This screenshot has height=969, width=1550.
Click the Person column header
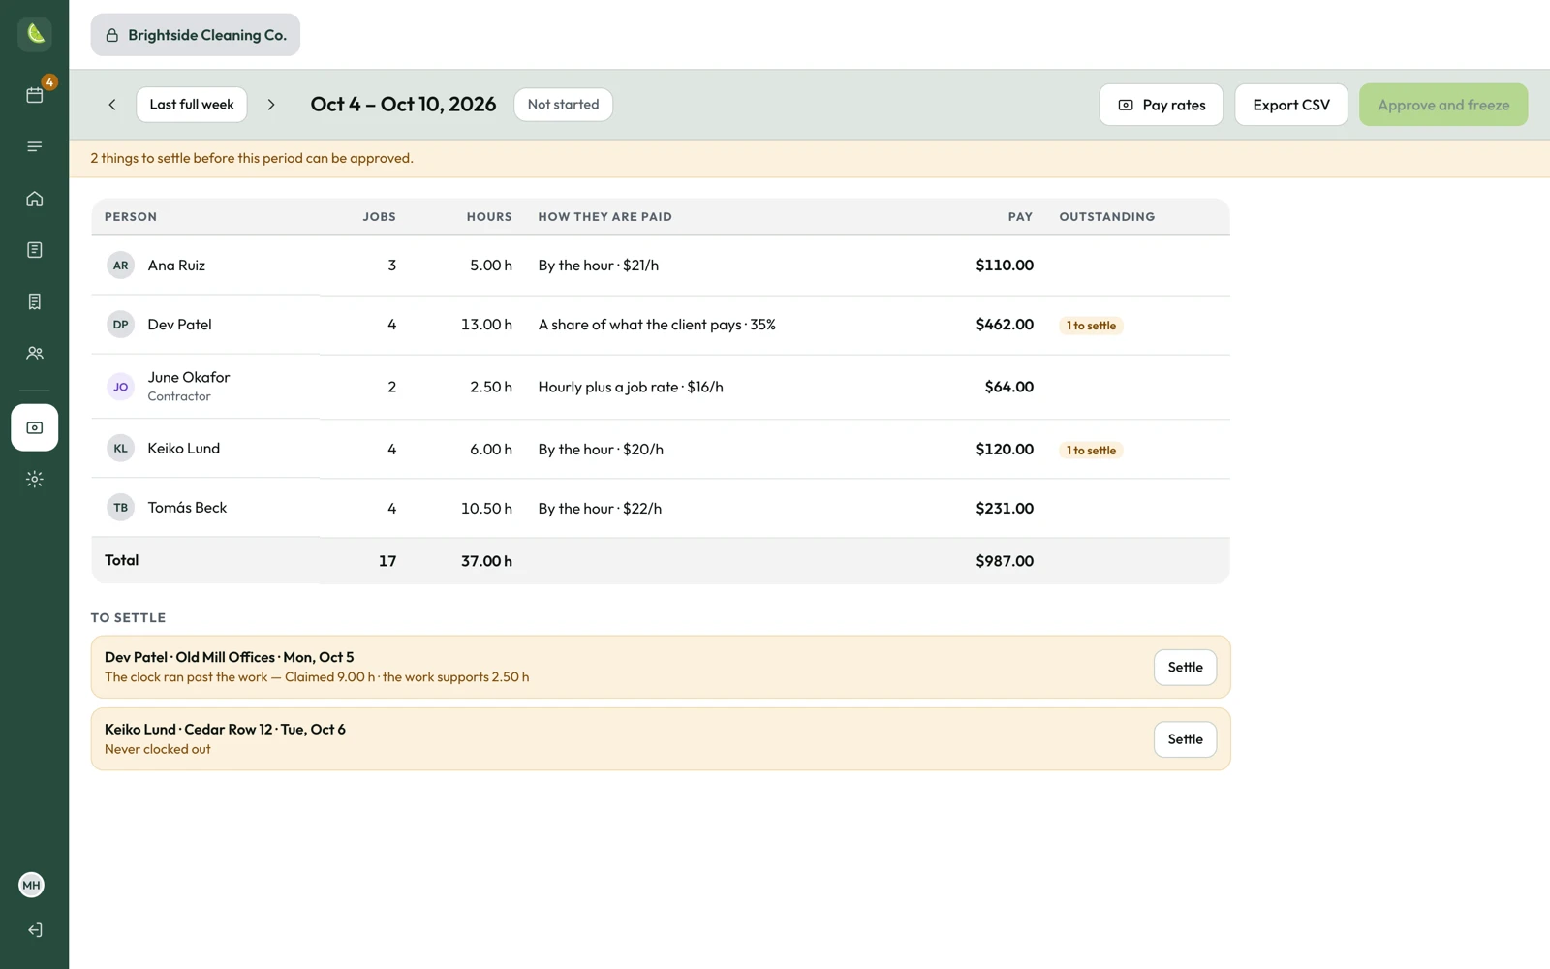pos(131,217)
